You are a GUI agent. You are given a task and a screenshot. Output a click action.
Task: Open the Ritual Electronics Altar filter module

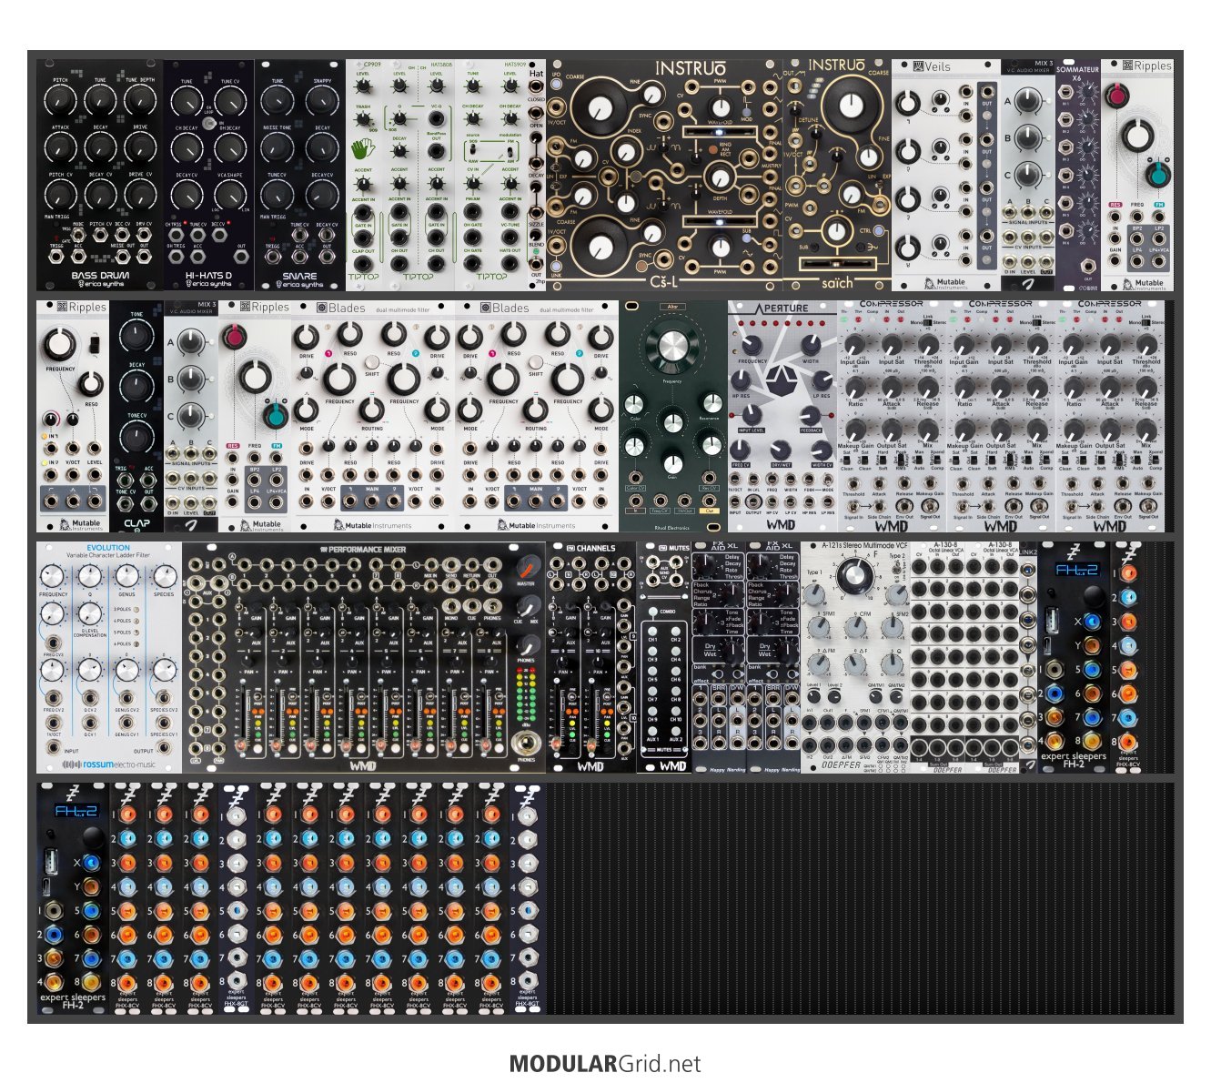click(673, 417)
